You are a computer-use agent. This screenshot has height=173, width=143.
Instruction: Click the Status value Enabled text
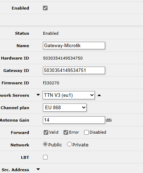[51, 33]
